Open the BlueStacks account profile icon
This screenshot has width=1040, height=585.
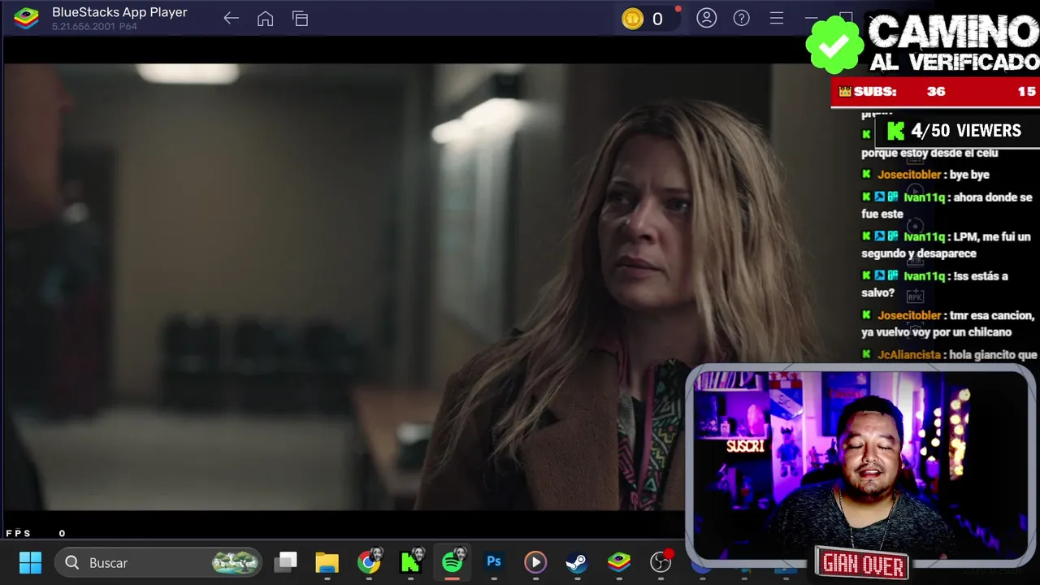[x=706, y=18]
